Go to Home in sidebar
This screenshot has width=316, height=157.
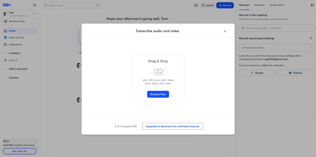pos(19,31)
